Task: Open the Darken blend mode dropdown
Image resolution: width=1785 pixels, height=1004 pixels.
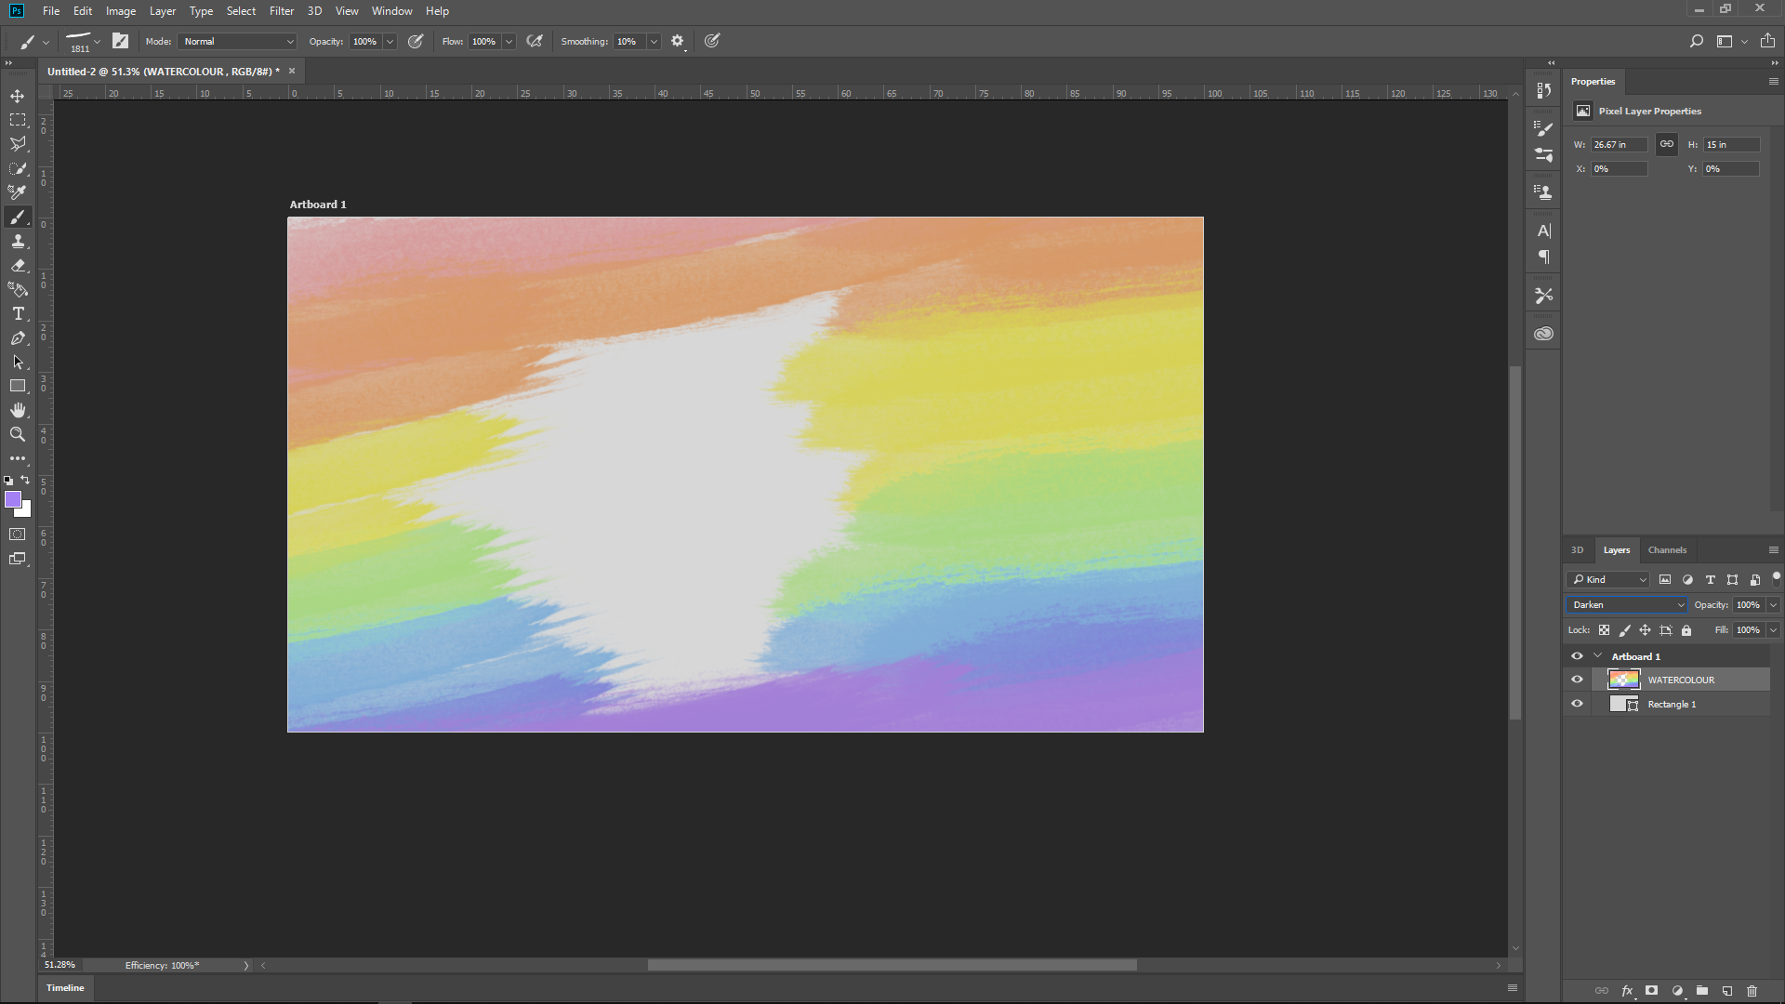Action: [x=1627, y=605]
